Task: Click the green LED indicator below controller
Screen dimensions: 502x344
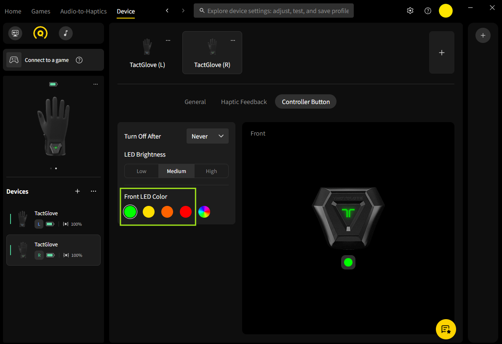Action: [x=348, y=262]
